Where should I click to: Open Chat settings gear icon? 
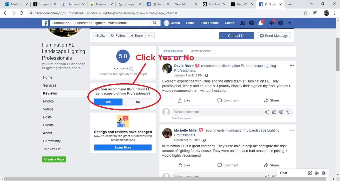[x=324, y=173]
